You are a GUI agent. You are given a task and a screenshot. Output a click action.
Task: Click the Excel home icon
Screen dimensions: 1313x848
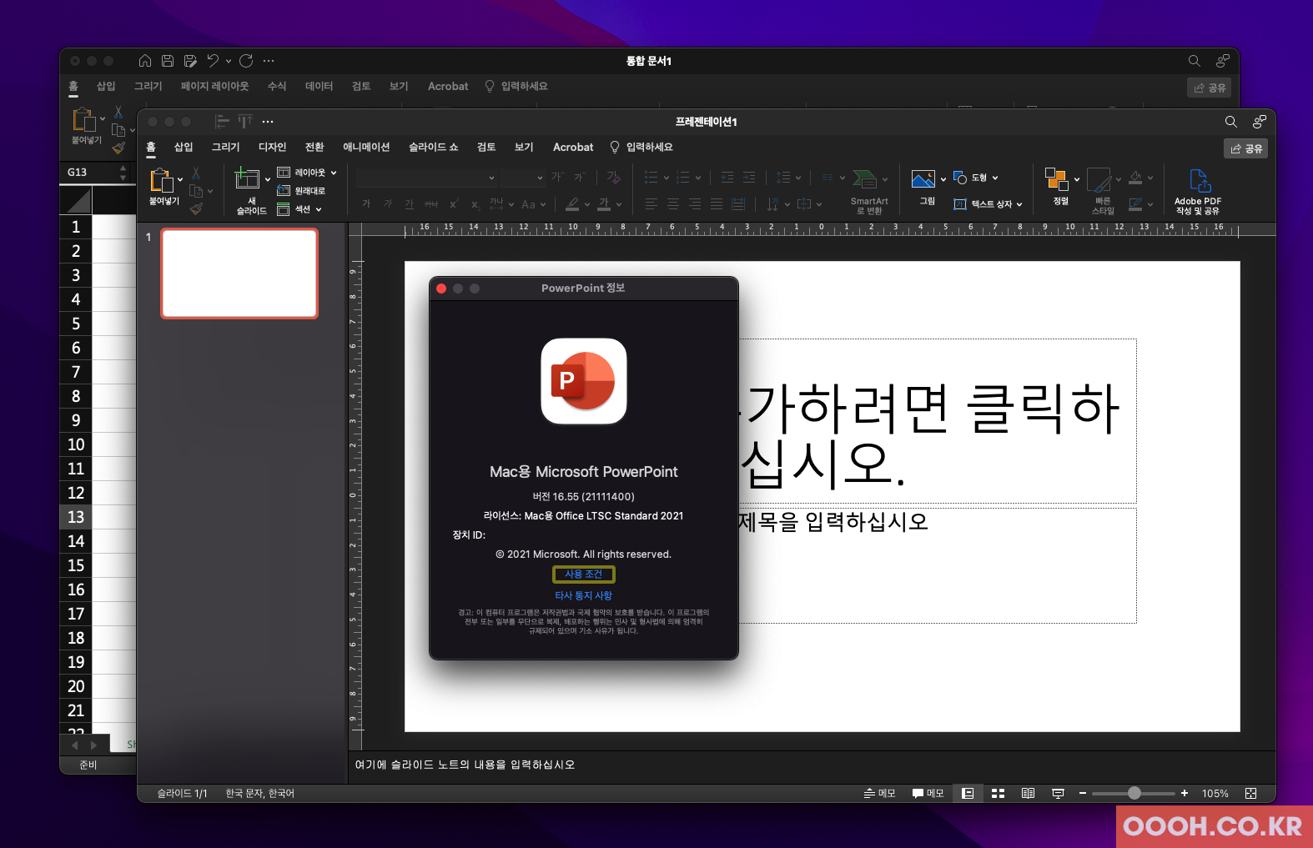(144, 61)
